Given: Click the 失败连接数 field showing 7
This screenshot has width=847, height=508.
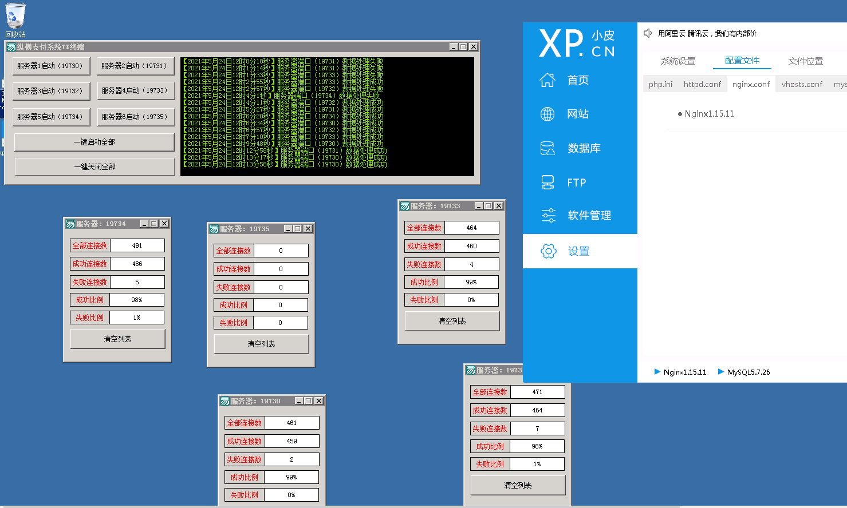Looking at the screenshot, I should pos(537,428).
